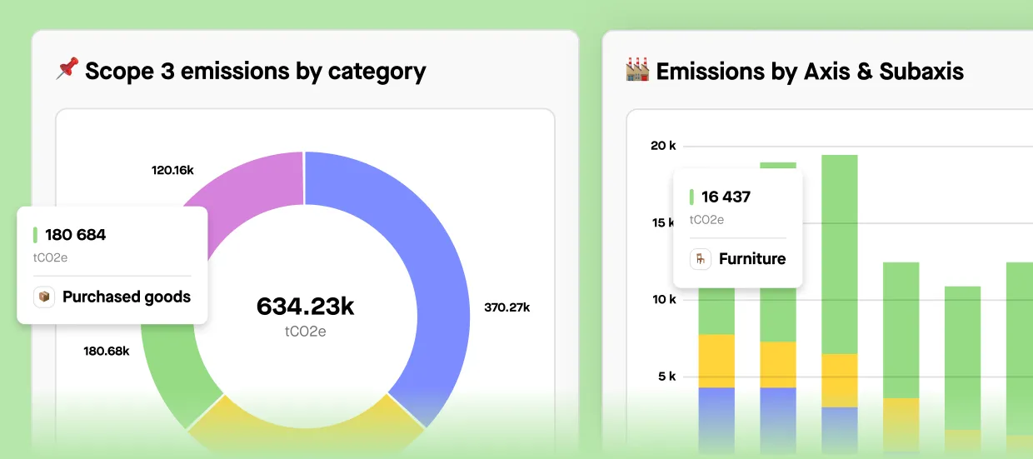Screen dimensions: 1033x459
Task: Click the Purchased goods tooltip label
Action: click(x=127, y=297)
